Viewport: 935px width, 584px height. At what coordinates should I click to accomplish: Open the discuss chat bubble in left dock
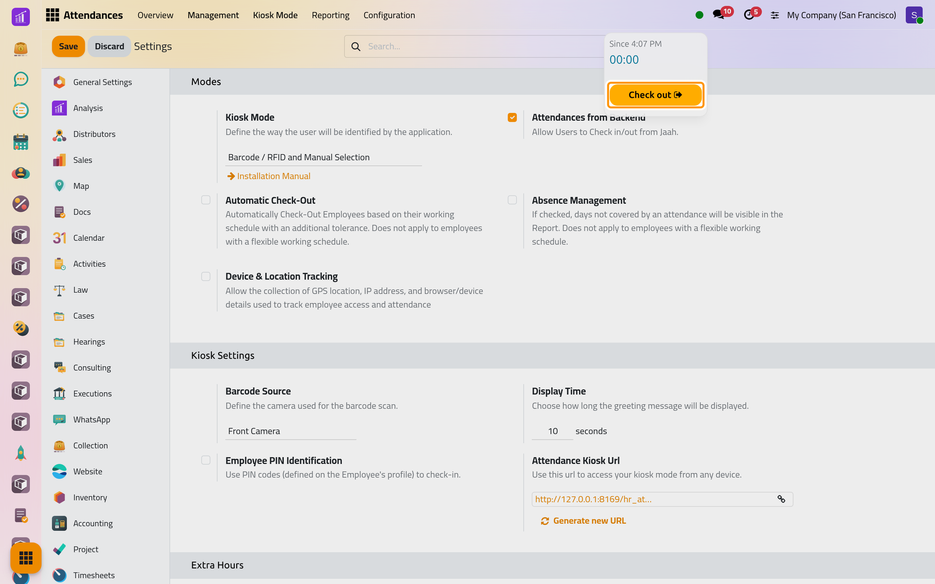[20, 79]
